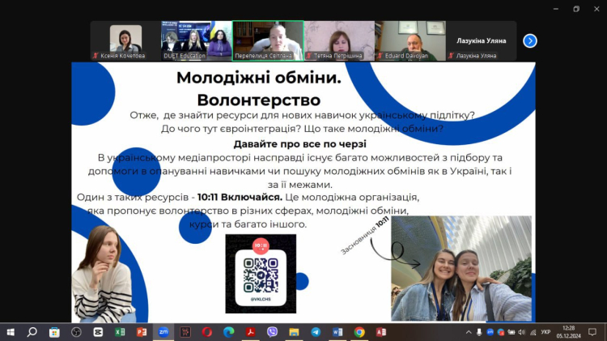Launch Google Chrome from the taskbar

pyautogui.click(x=359, y=331)
